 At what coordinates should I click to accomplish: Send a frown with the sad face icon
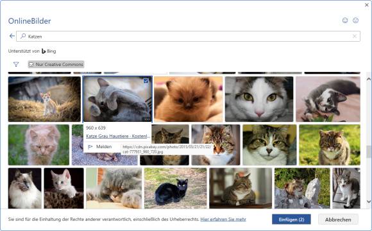[355, 21]
